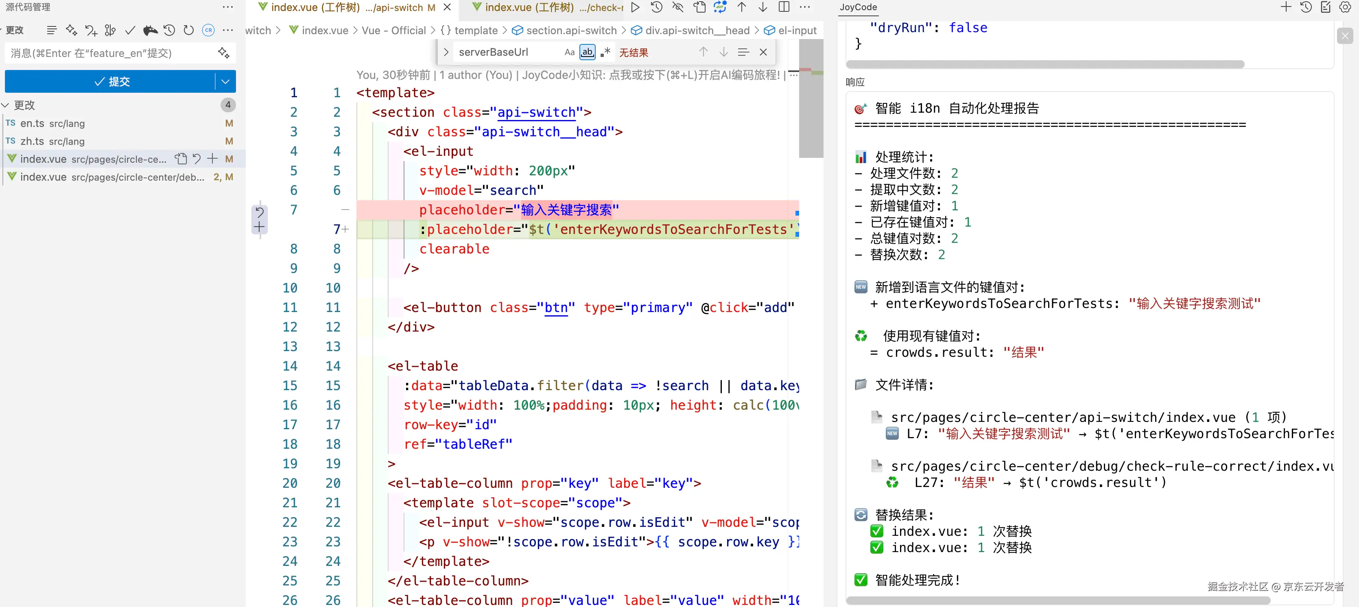
Task: Toggle case sensitivity in the search bar
Action: [569, 52]
